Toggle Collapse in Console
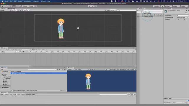The height and width of the screenshot is (106, 189). tap(6, 95)
